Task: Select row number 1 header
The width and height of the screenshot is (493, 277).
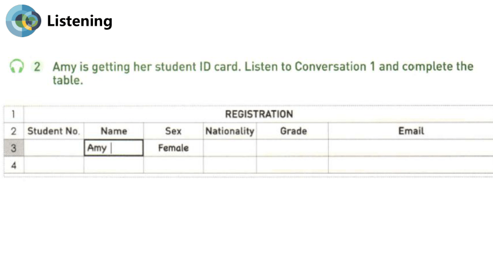Action: pos(14,114)
